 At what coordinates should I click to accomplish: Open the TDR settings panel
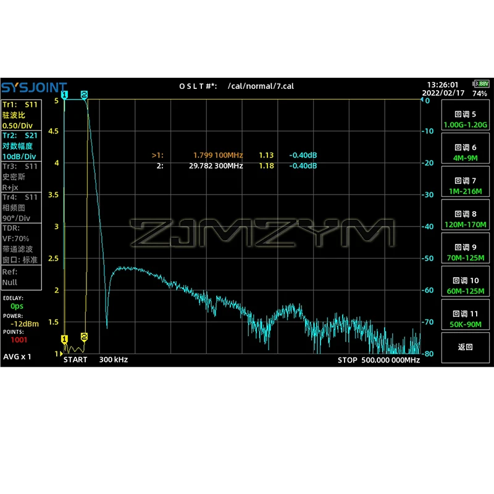21,244
